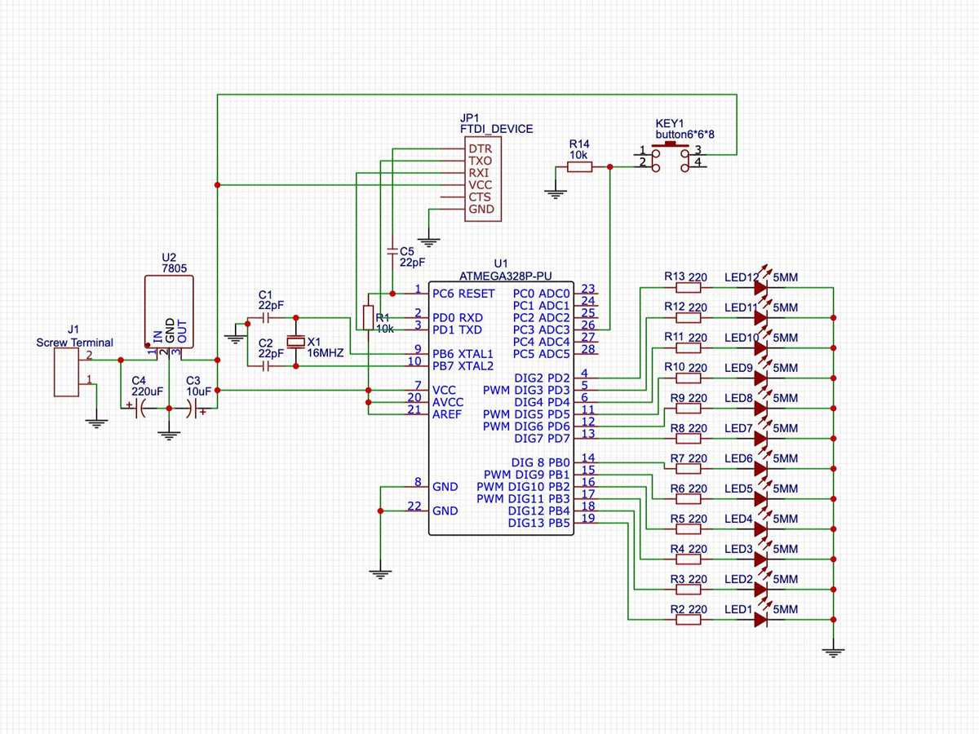The image size is (979, 734).
Task: Click the AVCC pin label
Action: tap(447, 402)
